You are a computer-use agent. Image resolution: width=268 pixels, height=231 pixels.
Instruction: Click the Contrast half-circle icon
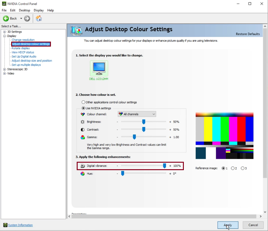83,129
